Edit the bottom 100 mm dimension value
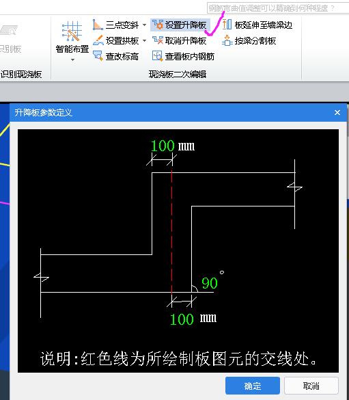The image size is (349, 400). (182, 319)
